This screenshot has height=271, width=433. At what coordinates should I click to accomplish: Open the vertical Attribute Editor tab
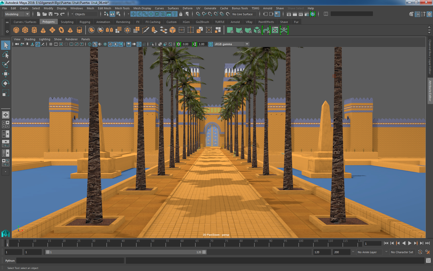pyautogui.click(x=430, y=90)
